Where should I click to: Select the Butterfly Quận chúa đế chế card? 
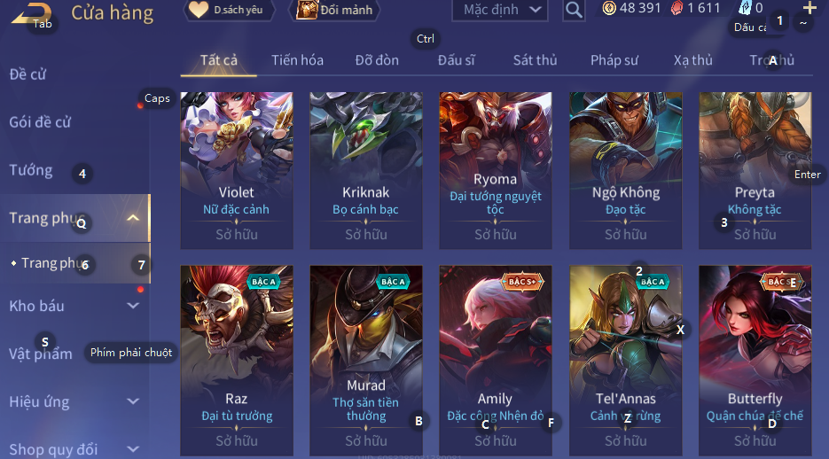(755, 361)
